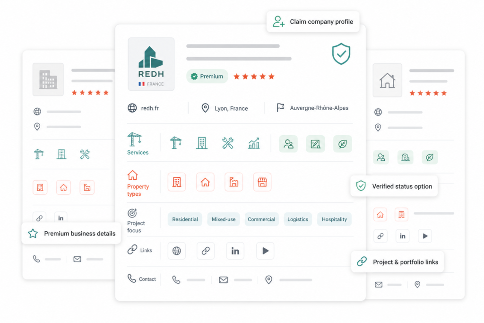Select the house property type in center card
This screenshot has height=323, width=484.
(205, 182)
